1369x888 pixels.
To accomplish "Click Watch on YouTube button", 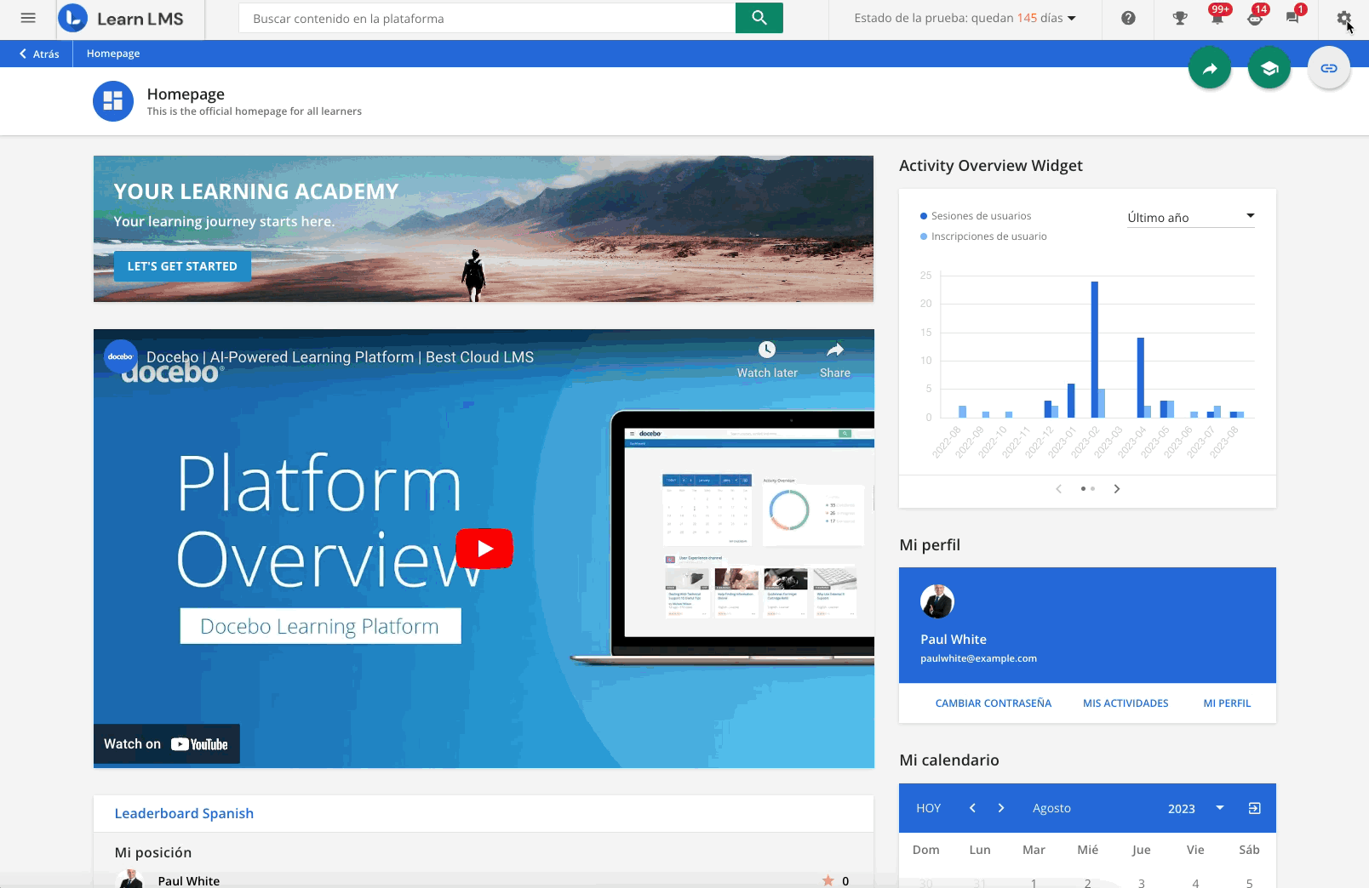I will [167, 744].
